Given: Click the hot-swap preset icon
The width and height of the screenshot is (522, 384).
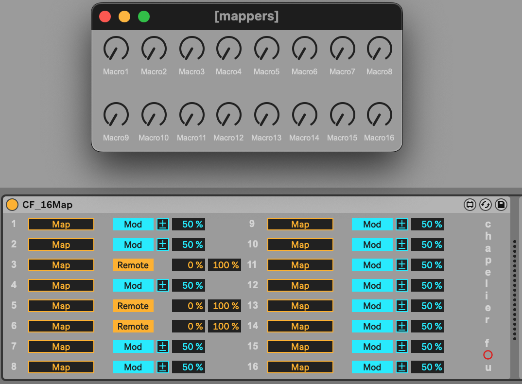Looking at the screenshot, I should click(485, 205).
